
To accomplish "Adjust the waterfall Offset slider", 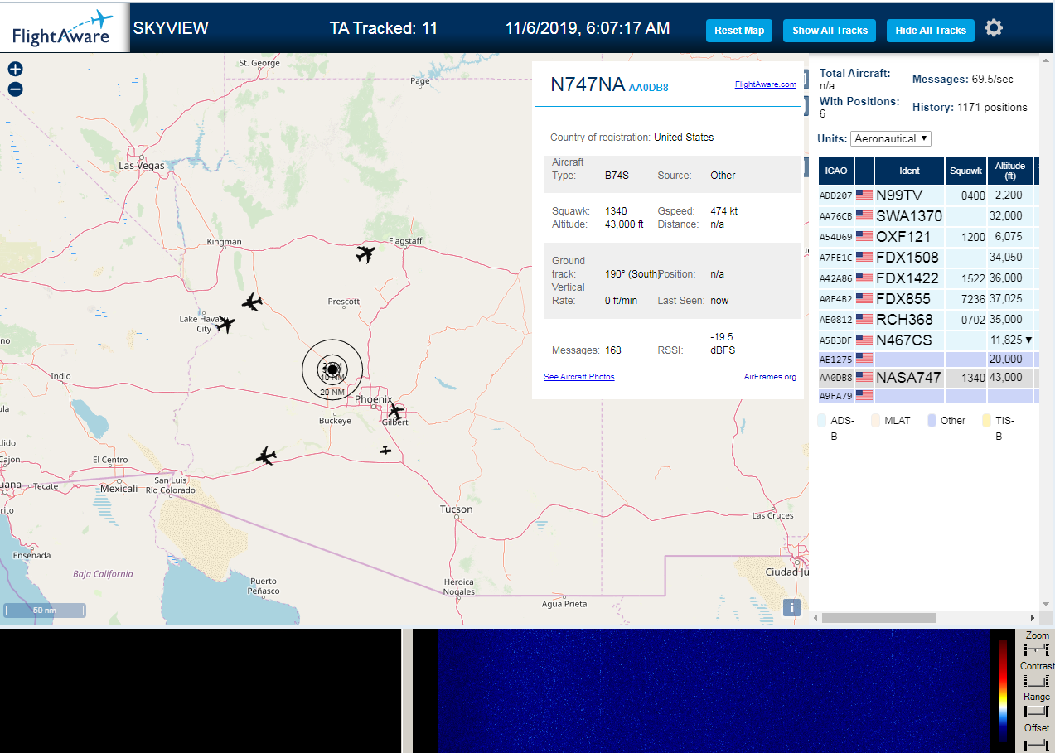I will point(1037,743).
